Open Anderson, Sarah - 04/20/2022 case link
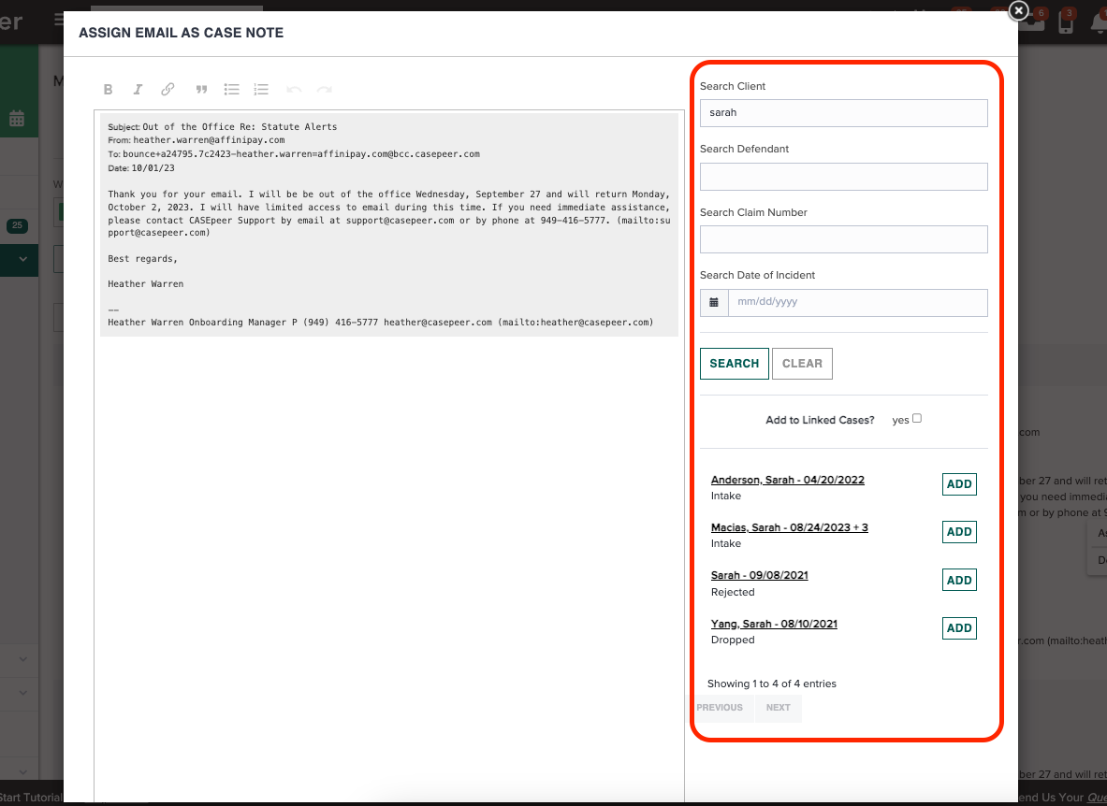Viewport: 1107px width, 806px height. coord(787,480)
